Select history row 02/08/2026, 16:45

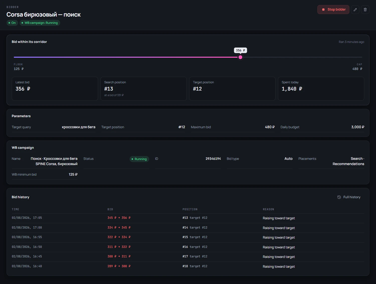[188, 257]
